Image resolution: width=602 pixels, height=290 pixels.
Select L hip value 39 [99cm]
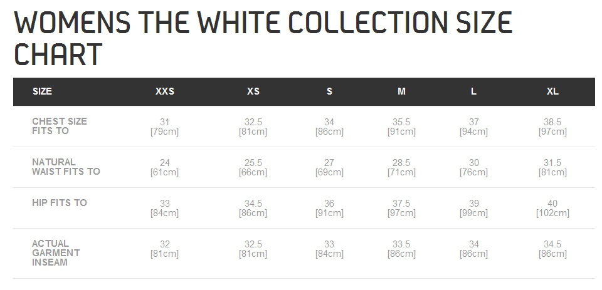[474, 209]
